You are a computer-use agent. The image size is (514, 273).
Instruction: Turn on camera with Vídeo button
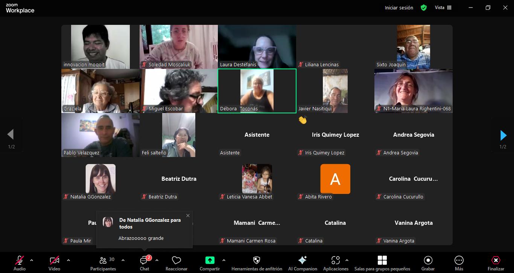point(54,260)
